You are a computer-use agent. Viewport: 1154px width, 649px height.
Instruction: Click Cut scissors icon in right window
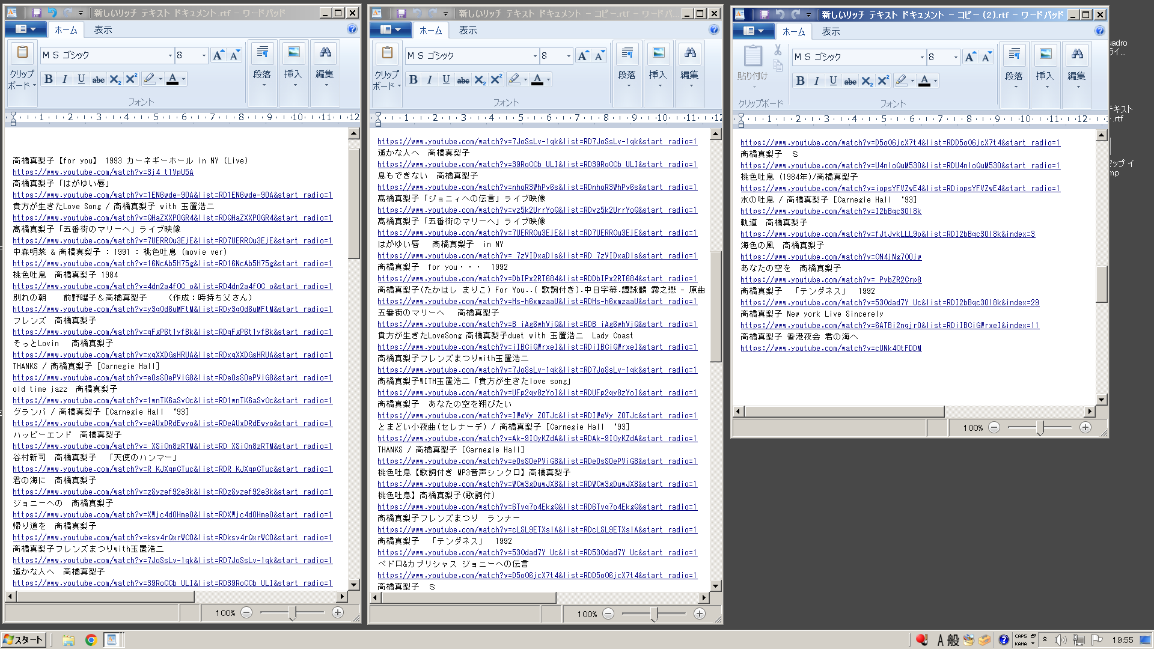(778, 50)
